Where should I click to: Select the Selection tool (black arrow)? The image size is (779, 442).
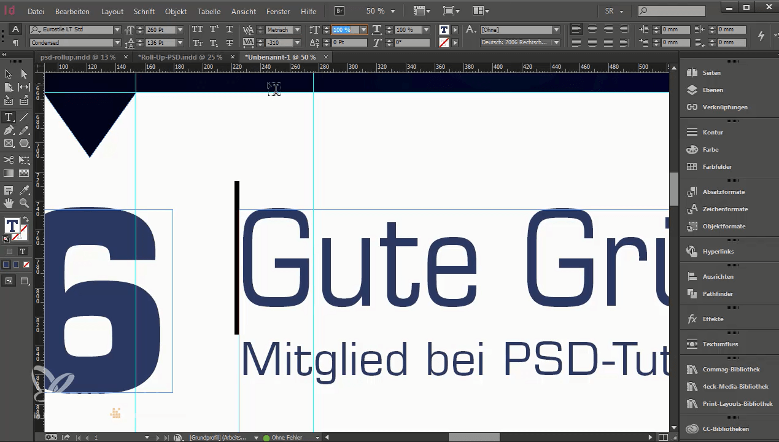[9, 74]
